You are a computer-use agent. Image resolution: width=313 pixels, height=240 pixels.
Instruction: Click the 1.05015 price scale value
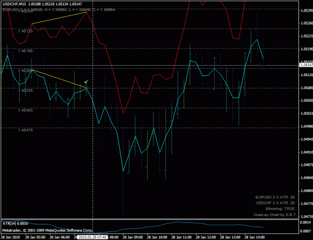point(306,113)
